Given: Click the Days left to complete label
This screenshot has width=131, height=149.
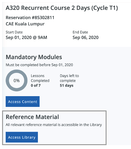Looking at the screenshot, I should coord(69,78).
